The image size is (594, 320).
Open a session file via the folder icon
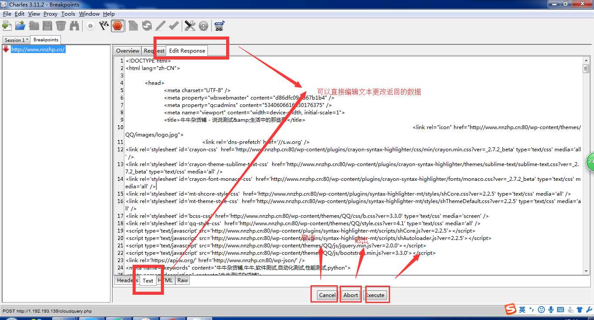(20, 26)
